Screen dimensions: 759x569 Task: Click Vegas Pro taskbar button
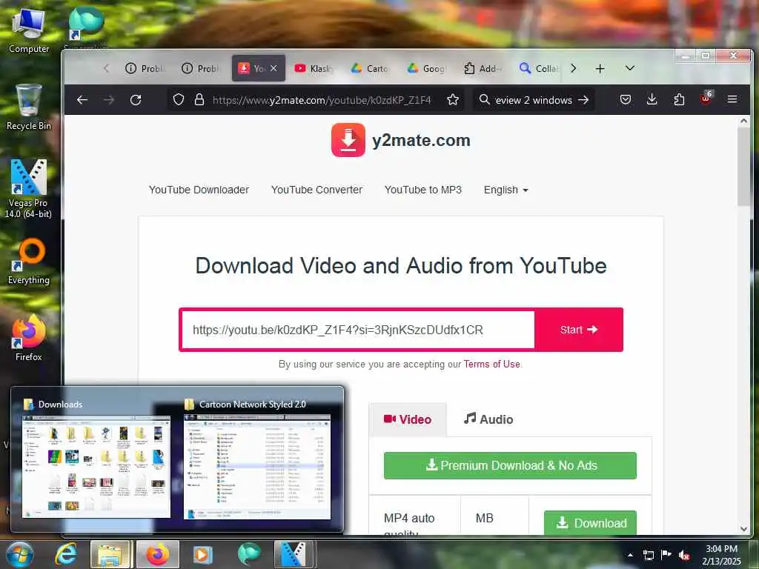pos(295,554)
